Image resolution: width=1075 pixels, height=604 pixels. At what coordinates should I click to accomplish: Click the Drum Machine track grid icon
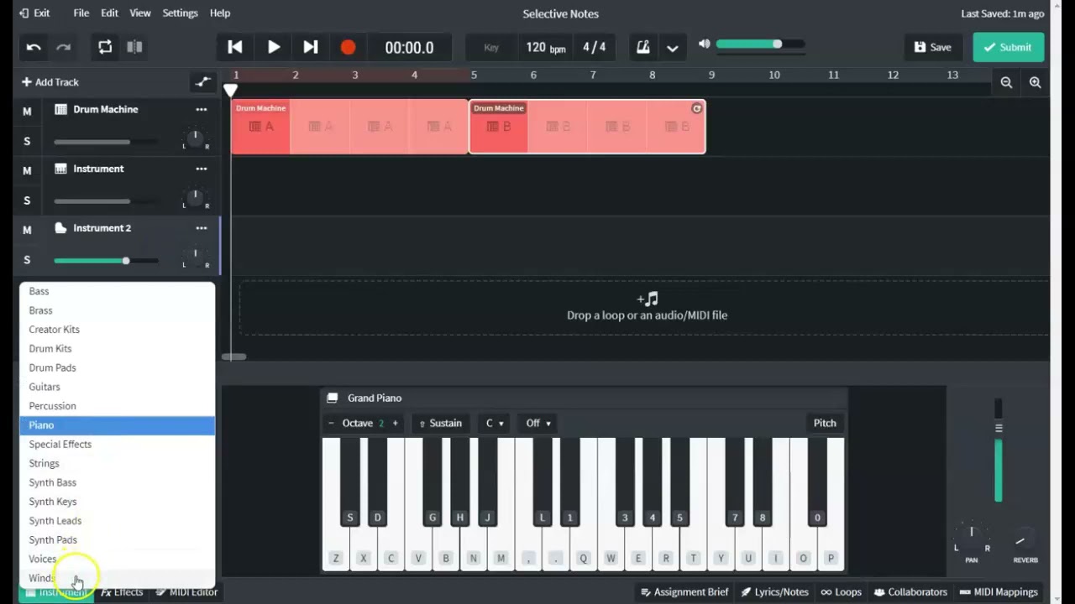(x=60, y=109)
